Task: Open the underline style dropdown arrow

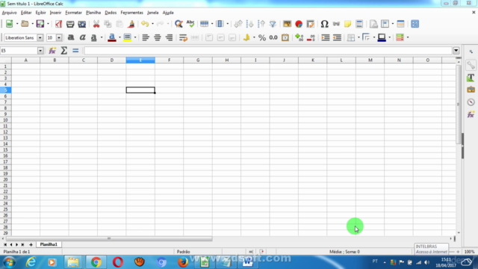Action: click(x=102, y=37)
